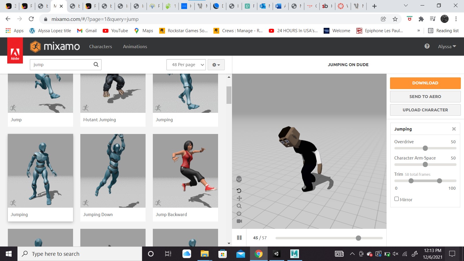
Task: Enable the Mirror checkbox
Action: pos(396,199)
